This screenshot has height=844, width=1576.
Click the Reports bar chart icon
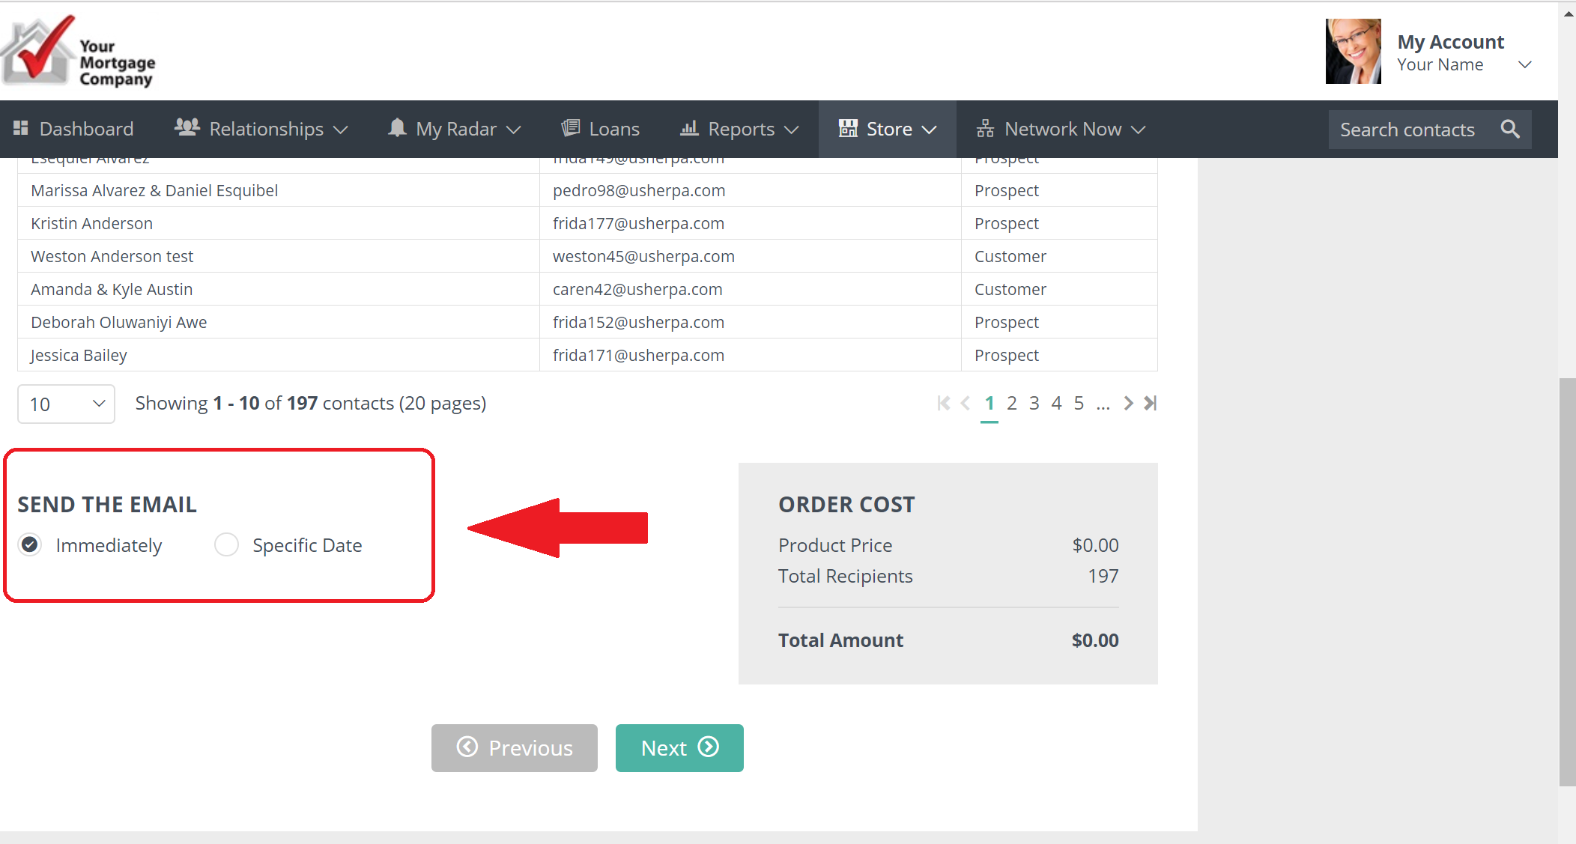coord(689,128)
